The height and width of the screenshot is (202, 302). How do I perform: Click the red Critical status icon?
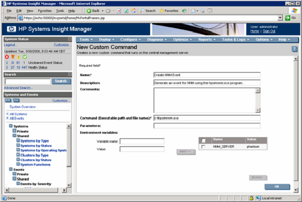[x=7, y=57]
